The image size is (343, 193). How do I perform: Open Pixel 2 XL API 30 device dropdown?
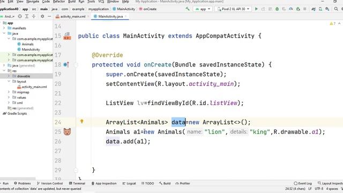click(233, 9)
